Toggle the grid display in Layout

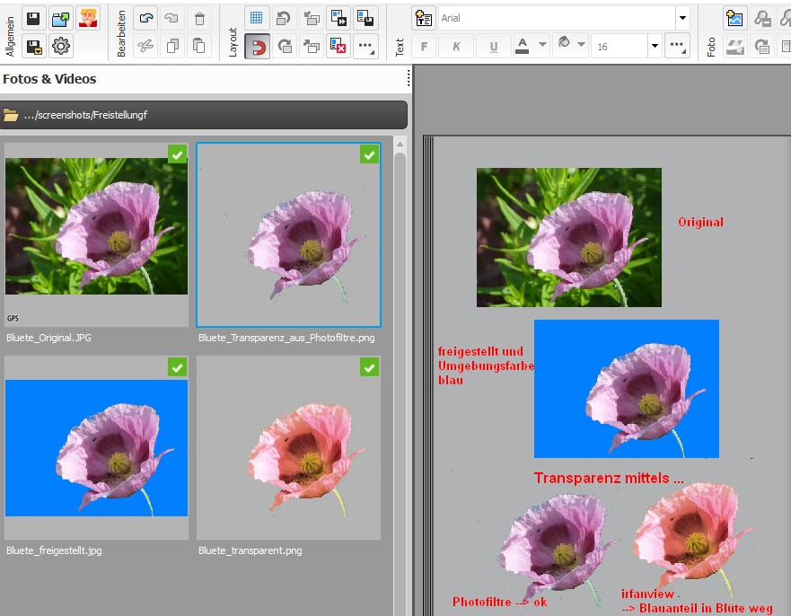tap(257, 18)
